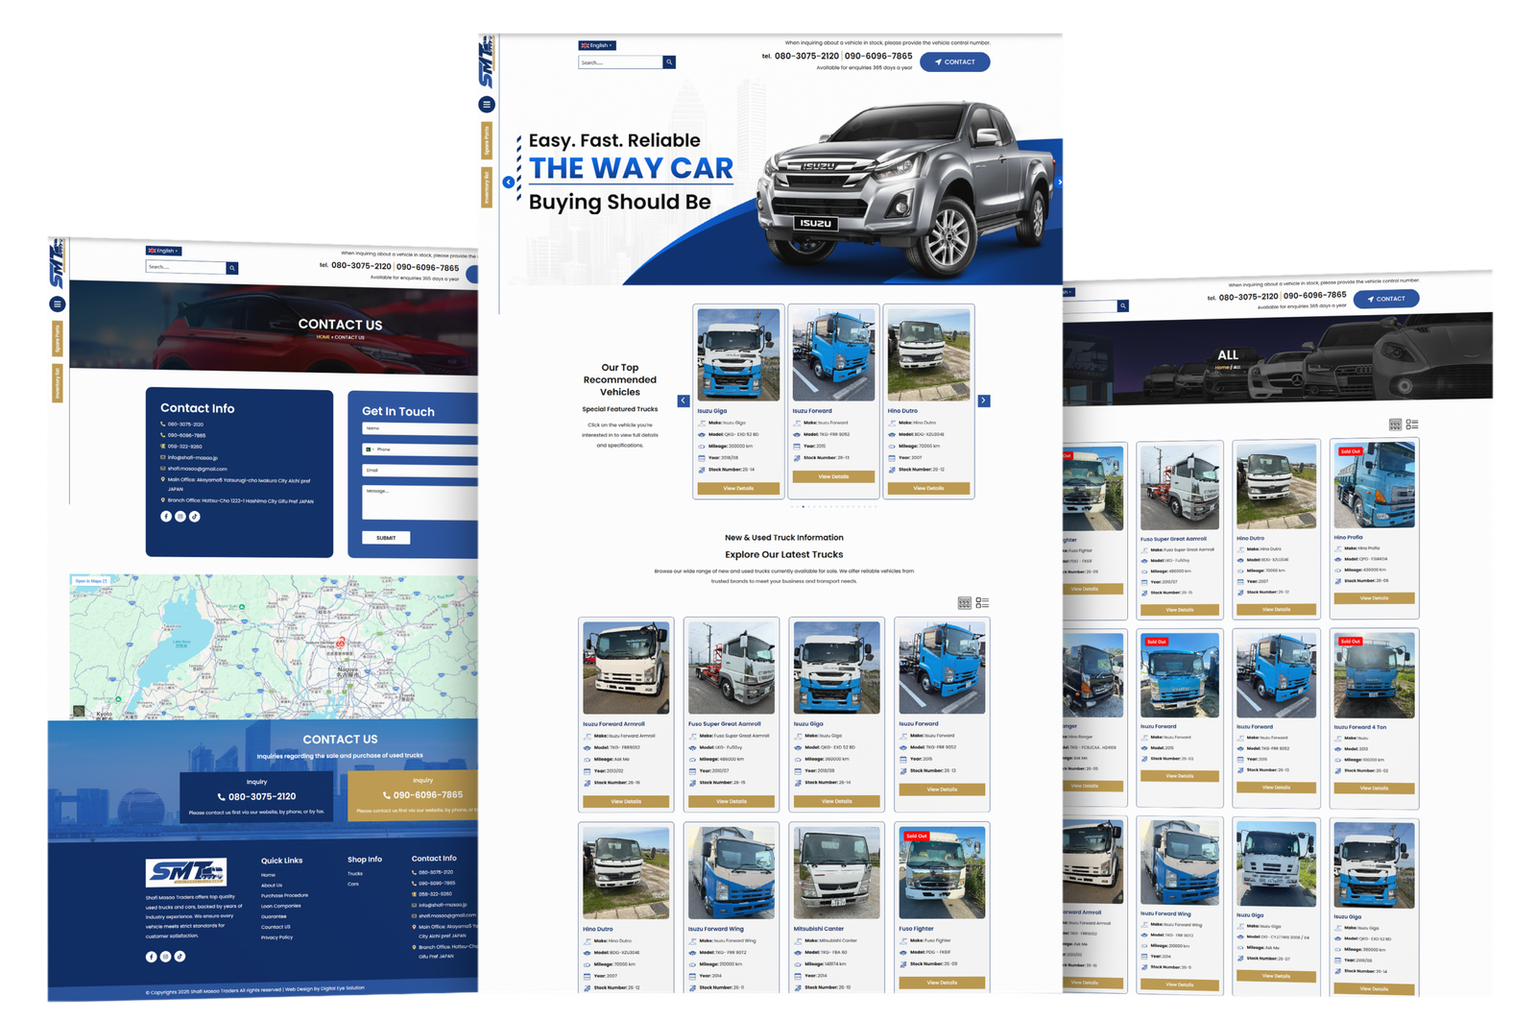Open TikTok icon in Contact Info card
1536x1021 pixels.
(x=195, y=517)
